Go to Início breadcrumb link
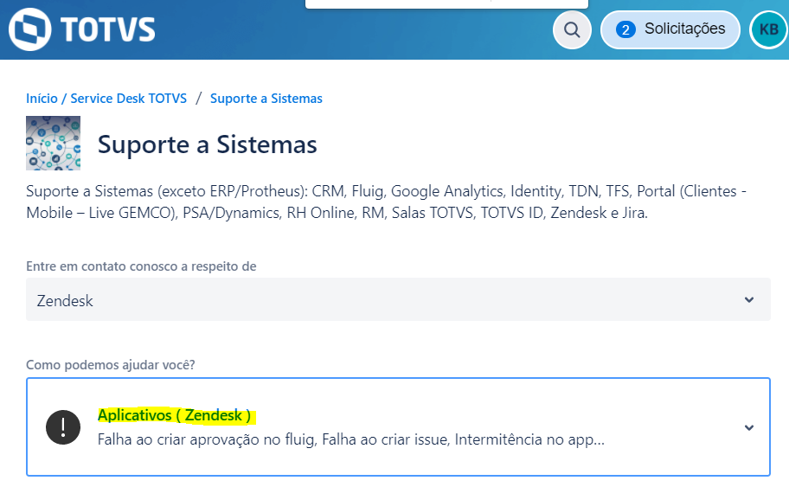The width and height of the screenshot is (789, 487). point(42,99)
